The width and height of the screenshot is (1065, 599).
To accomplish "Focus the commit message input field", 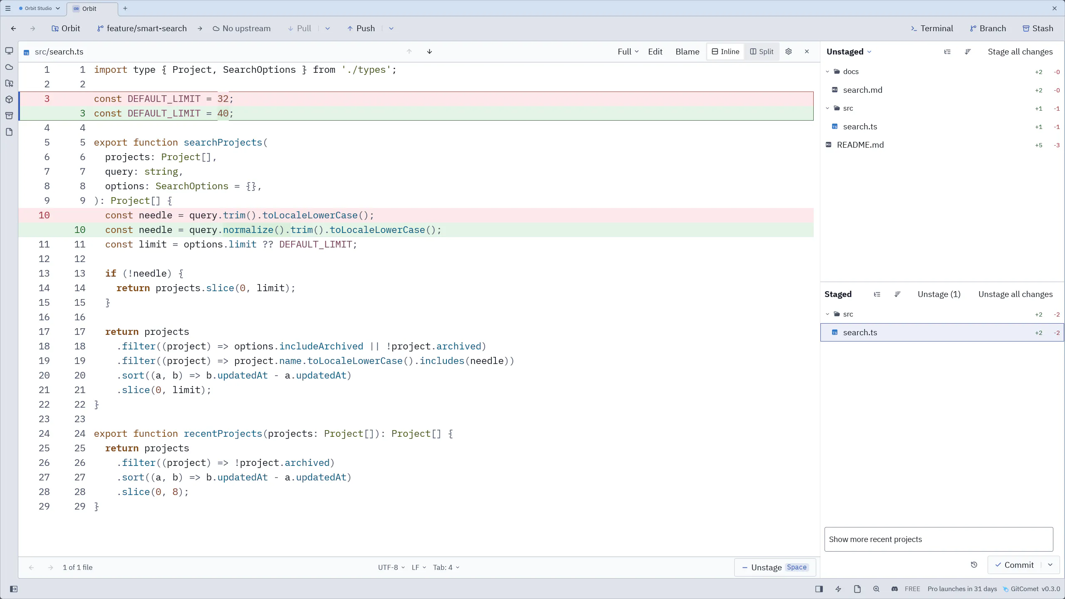I will [x=939, y=540].
